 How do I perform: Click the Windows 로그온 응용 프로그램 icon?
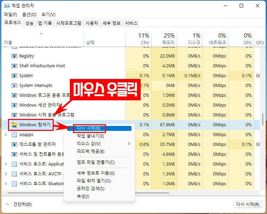(14, 95)
